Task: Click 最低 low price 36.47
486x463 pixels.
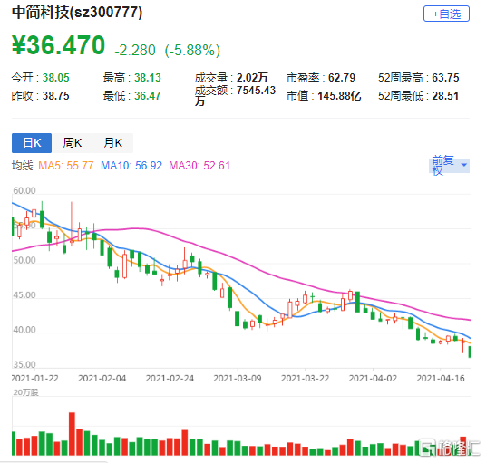Action: [148, 96]
